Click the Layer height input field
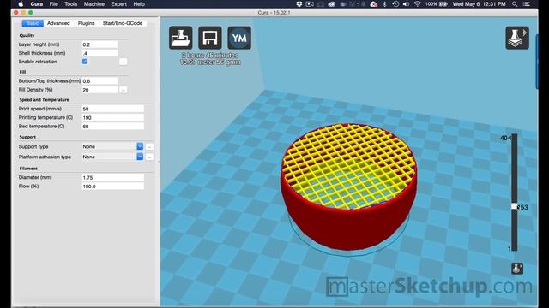 (100, 44)
